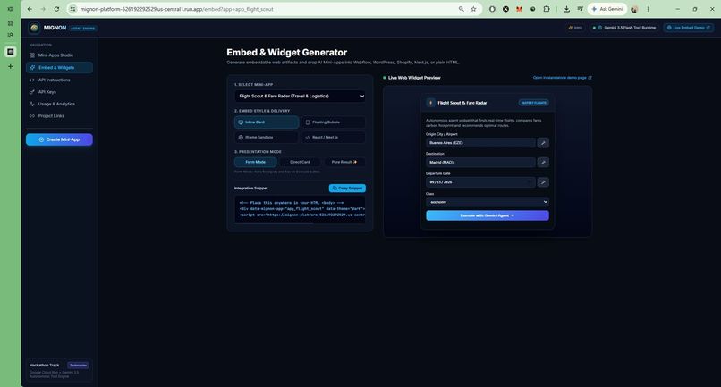Viewport: 721px width, 387px height.
Task: Click the Ask Gemini button
Action: 607,9
